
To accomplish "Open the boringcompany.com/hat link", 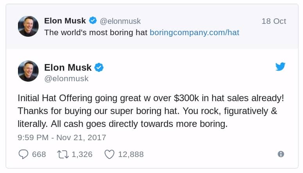I will tap(194, 32).
